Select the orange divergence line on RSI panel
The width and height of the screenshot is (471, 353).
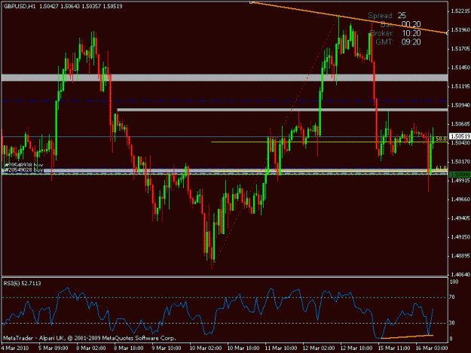click(407, 336)
